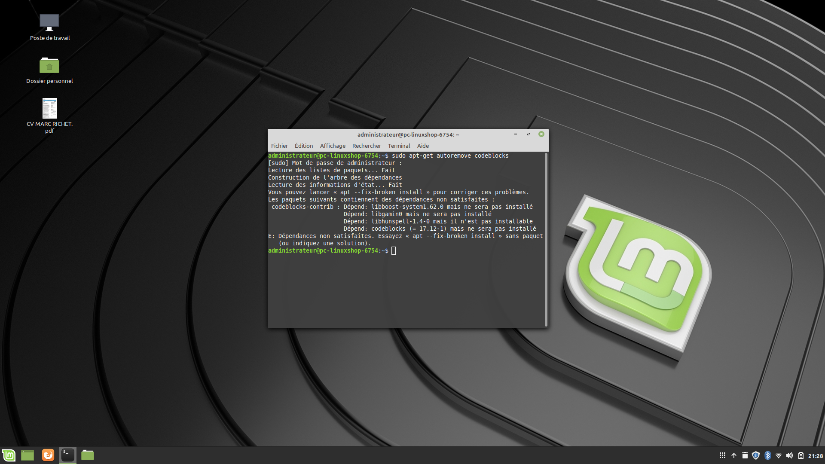The height and width of the screenshot is (464, 825).
Task: Open the Rechercher menu
Action: [367, 146]
